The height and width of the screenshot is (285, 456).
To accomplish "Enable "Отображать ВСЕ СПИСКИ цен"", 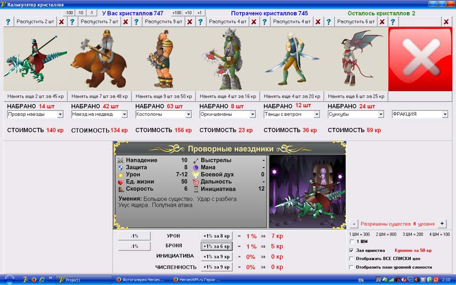I will [x=352, y=259].
